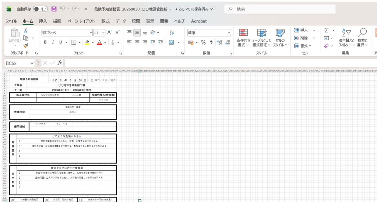This screenshot has height=202, width=377.
Task: Click the Align Right icon
Action: point(145,42)
